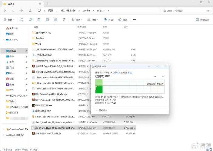Open a new tab with plus button
Screen dimensions: 213x151
tap(48, 4)
